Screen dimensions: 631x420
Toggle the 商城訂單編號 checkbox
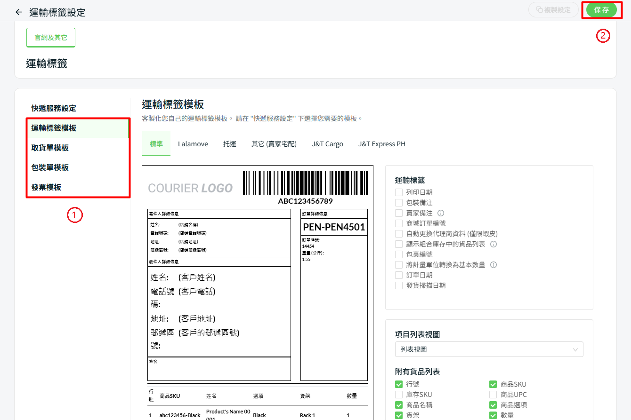point(399,223)
